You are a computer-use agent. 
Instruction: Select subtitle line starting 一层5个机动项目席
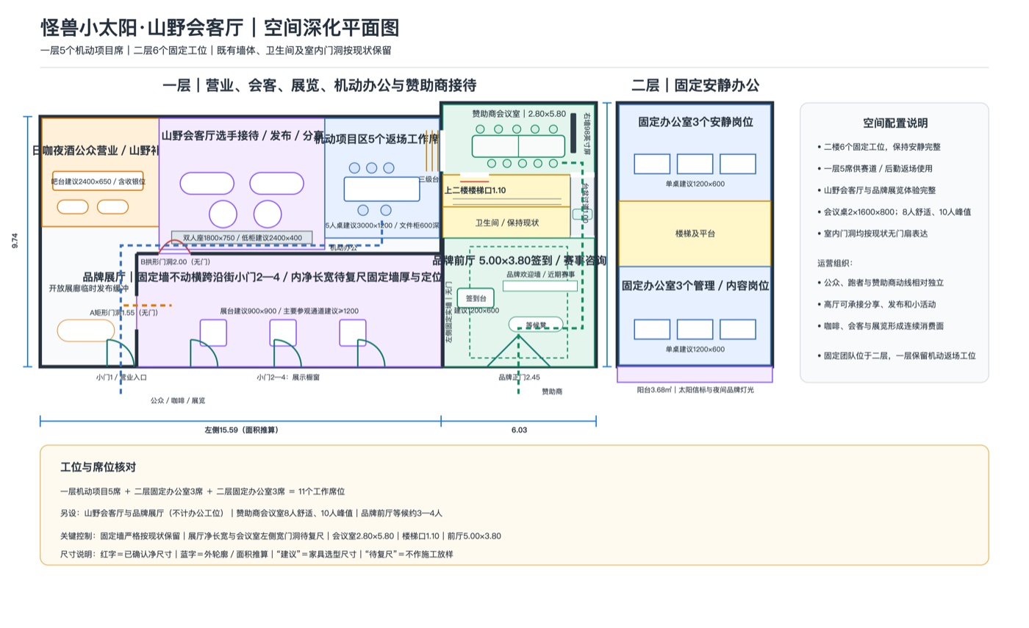point(215,51)
